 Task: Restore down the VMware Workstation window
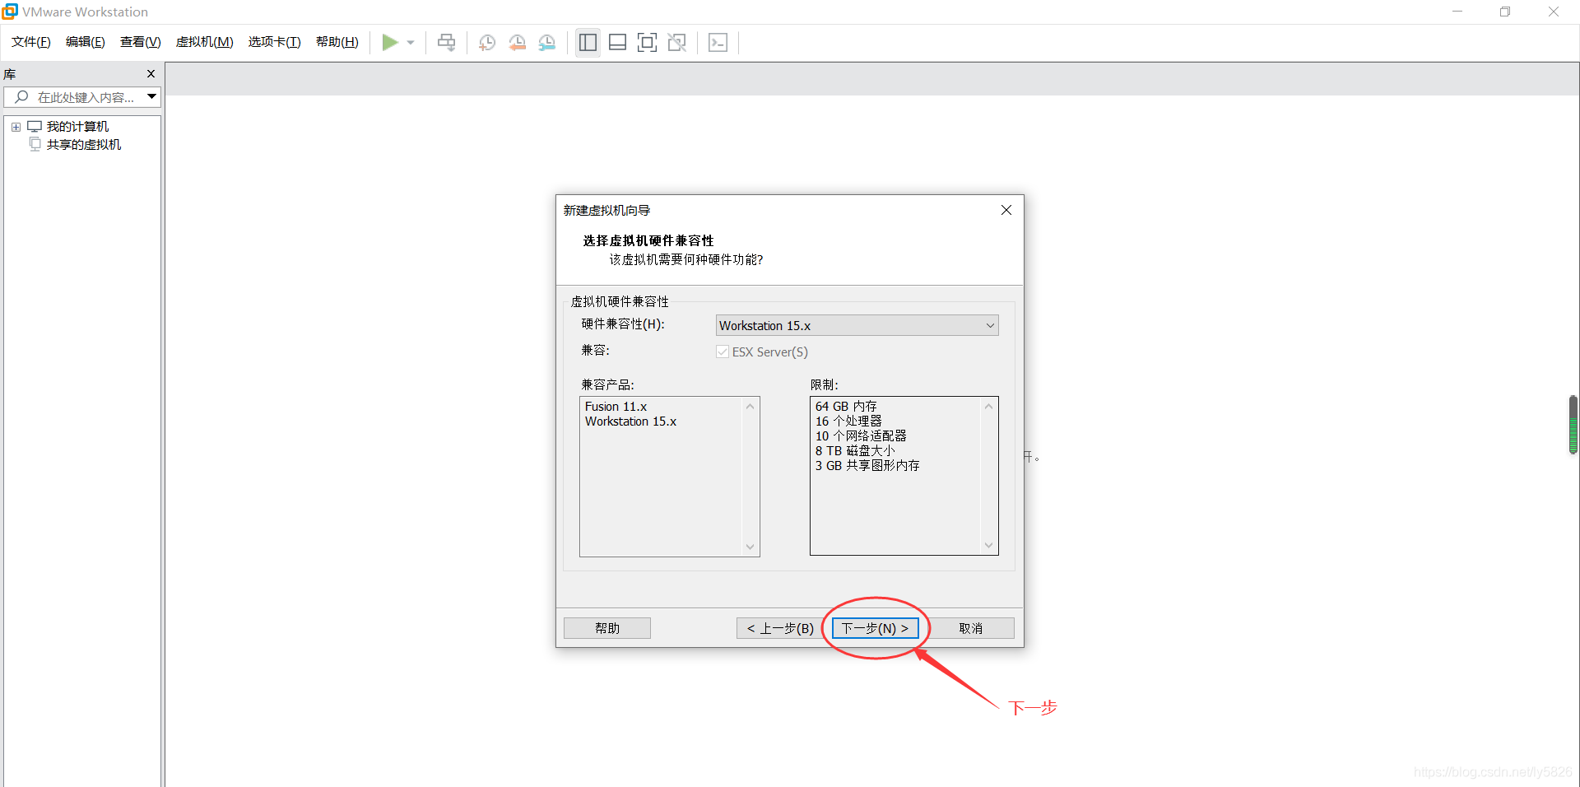click(x=1505, y=12)
